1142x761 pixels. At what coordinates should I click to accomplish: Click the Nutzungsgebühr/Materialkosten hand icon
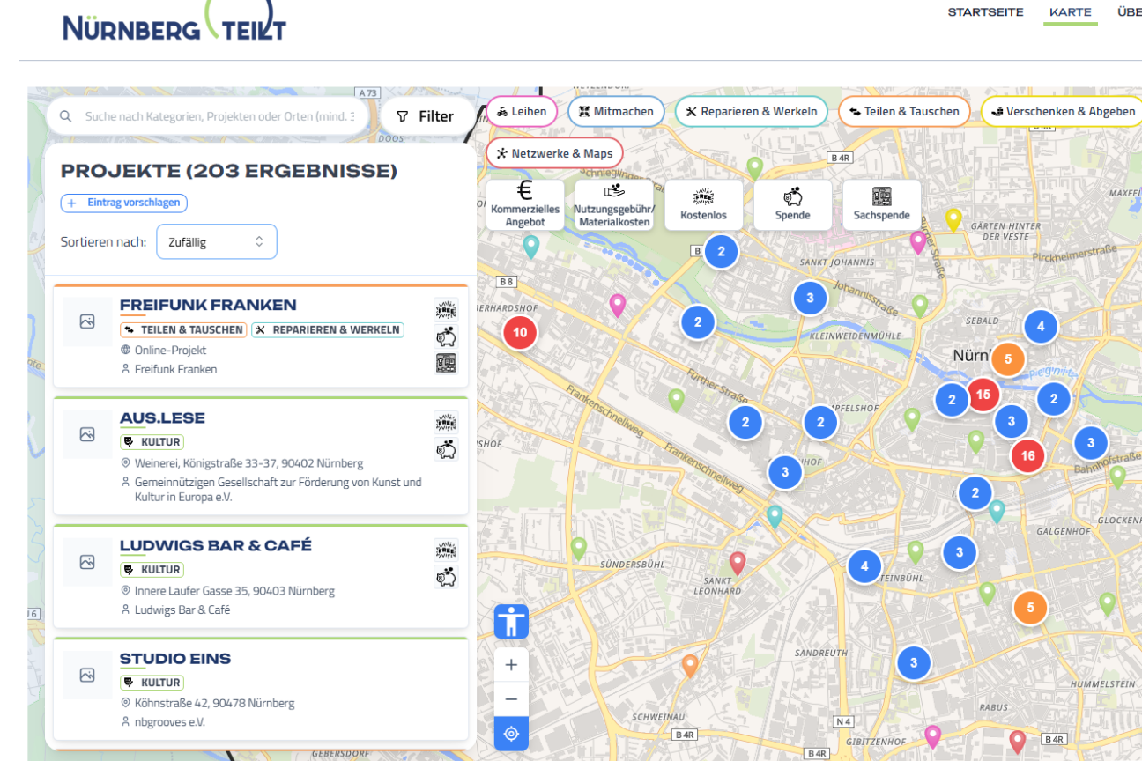612,195
